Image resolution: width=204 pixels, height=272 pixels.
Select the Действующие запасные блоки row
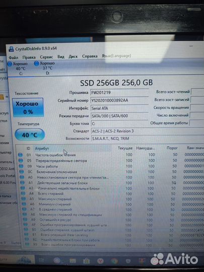(112, 183)
